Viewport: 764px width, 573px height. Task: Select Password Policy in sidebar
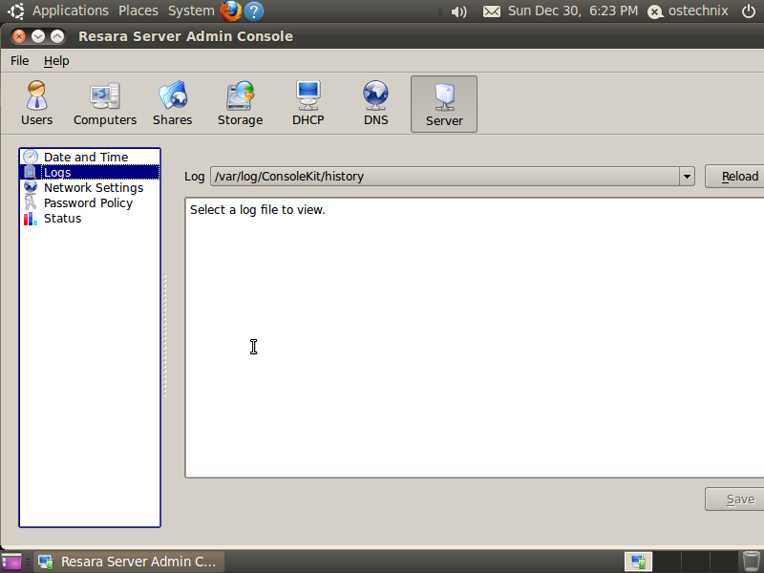[x=90, y=202]
